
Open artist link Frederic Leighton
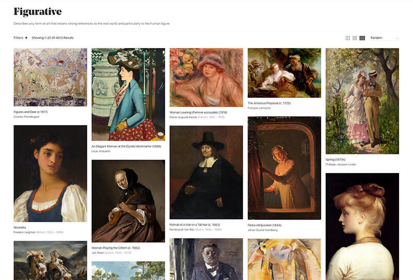pos(24,232)
